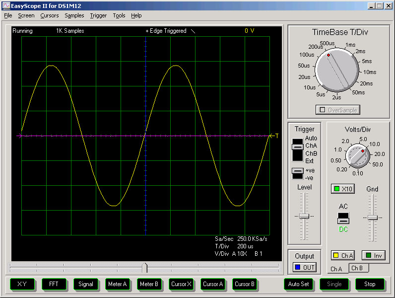The height and width of the screenshot is (298, 395).
Task: Select -ve trigger edge
Action: (x=309, y=178)
